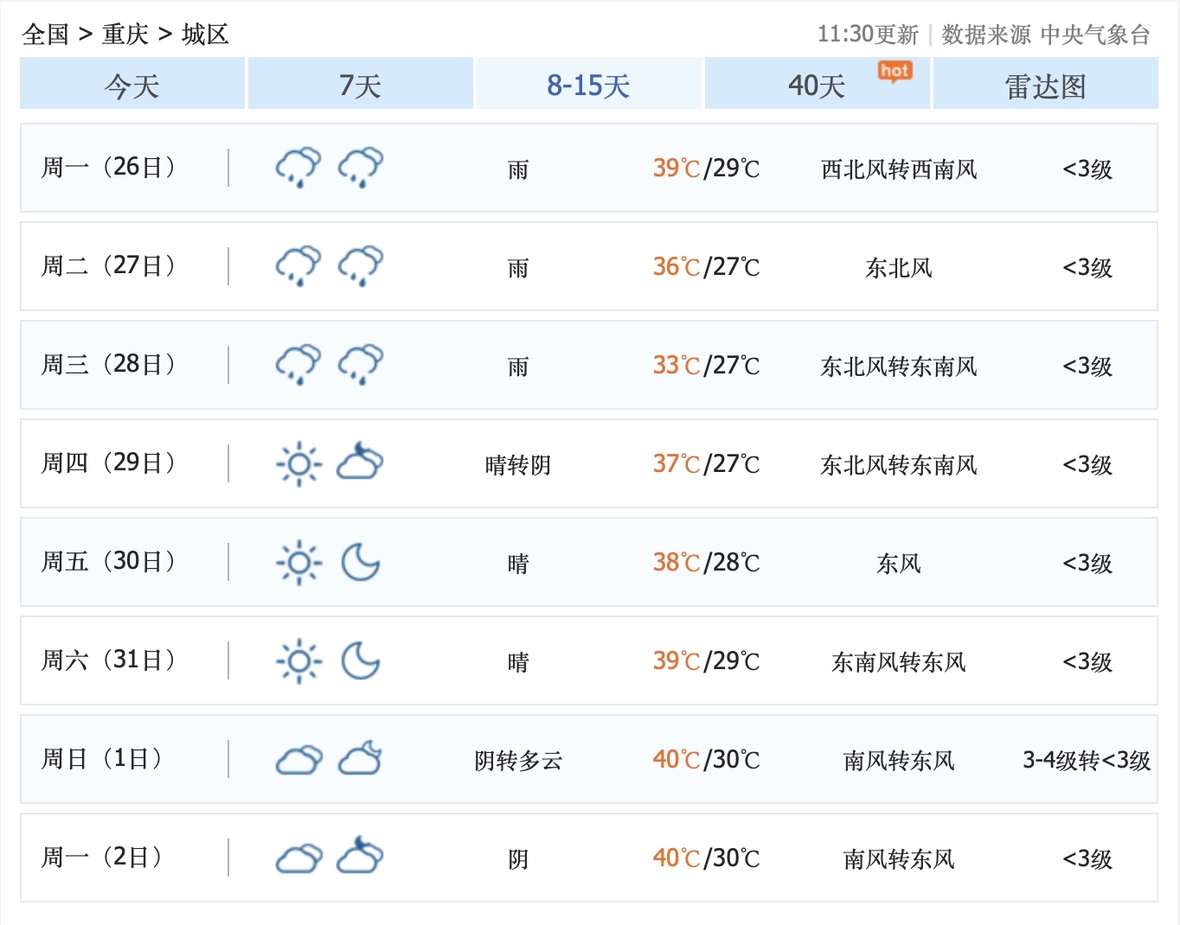
Task: Click 城区 breadcrumb link
Action: (205, 35)
